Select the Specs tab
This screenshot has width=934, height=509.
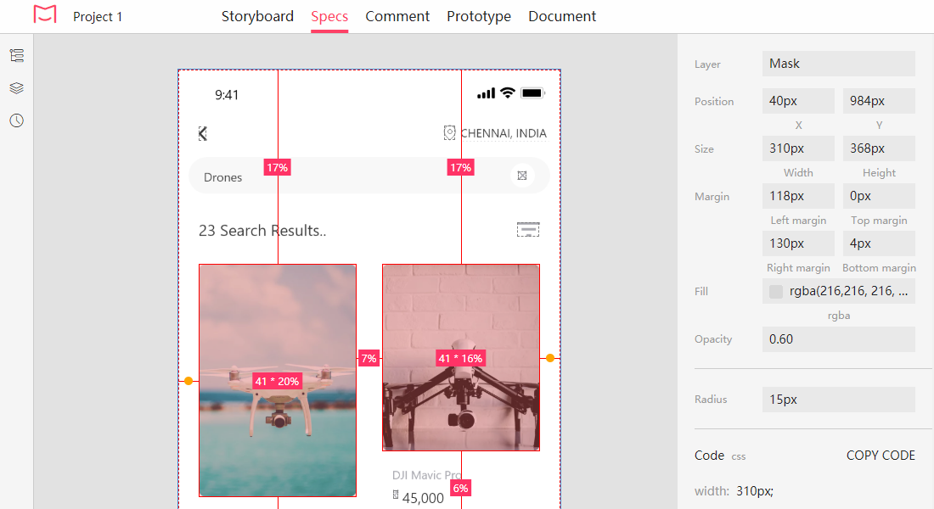pyautogui.click(x=329, y=16)
